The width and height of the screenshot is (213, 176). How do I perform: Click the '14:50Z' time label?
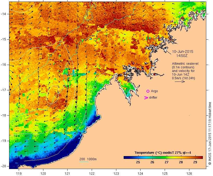(182, 56)
